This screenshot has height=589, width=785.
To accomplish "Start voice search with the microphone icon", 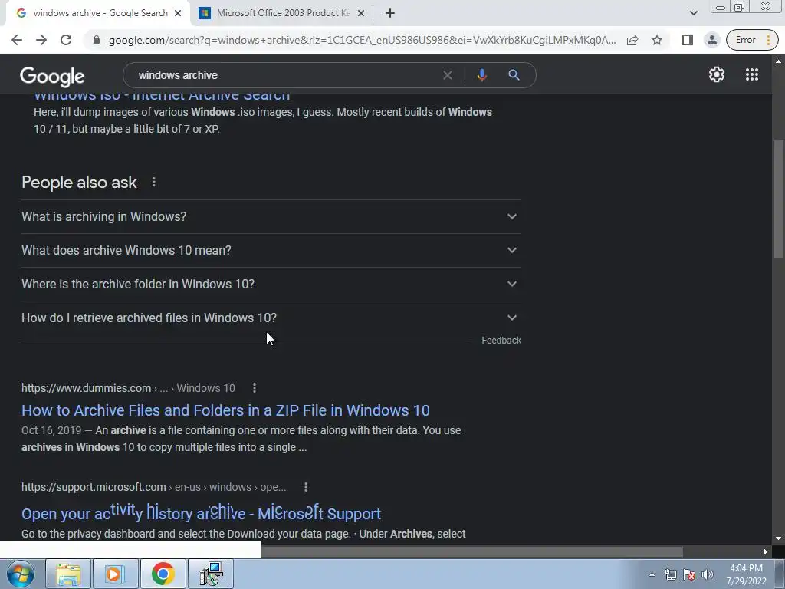I will click(481, 75).
